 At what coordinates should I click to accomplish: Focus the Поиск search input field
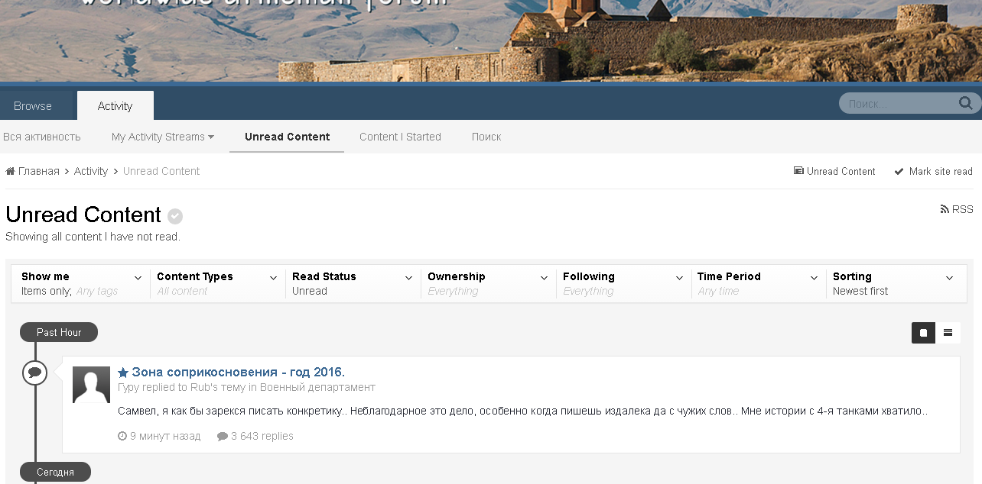[899, 104]
